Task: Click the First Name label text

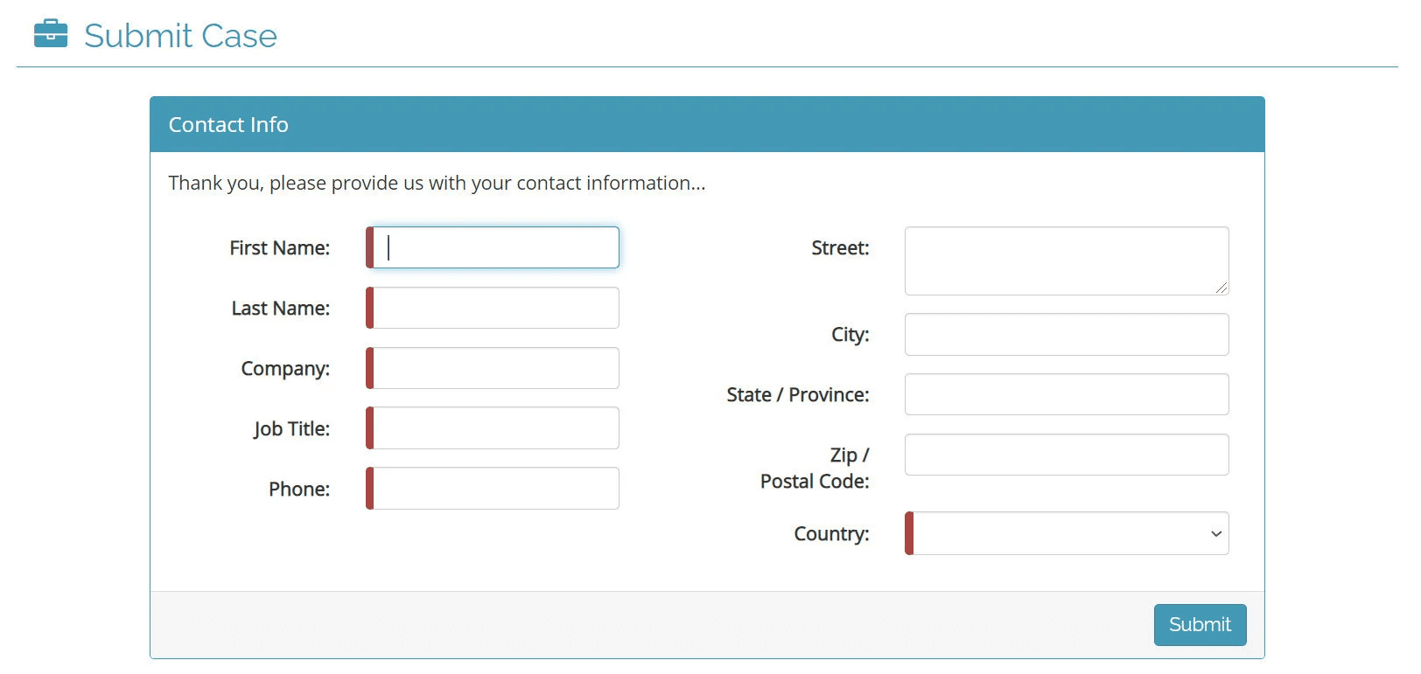Action: [x=279, y=248]
